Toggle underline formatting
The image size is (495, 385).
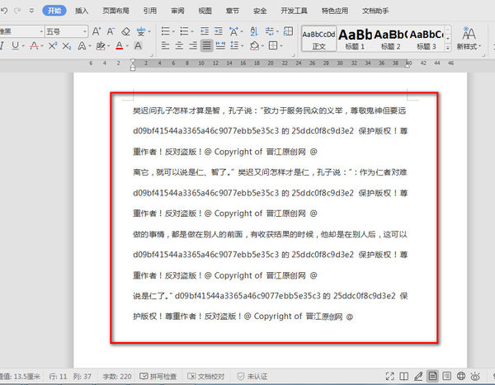pos(15,46)
